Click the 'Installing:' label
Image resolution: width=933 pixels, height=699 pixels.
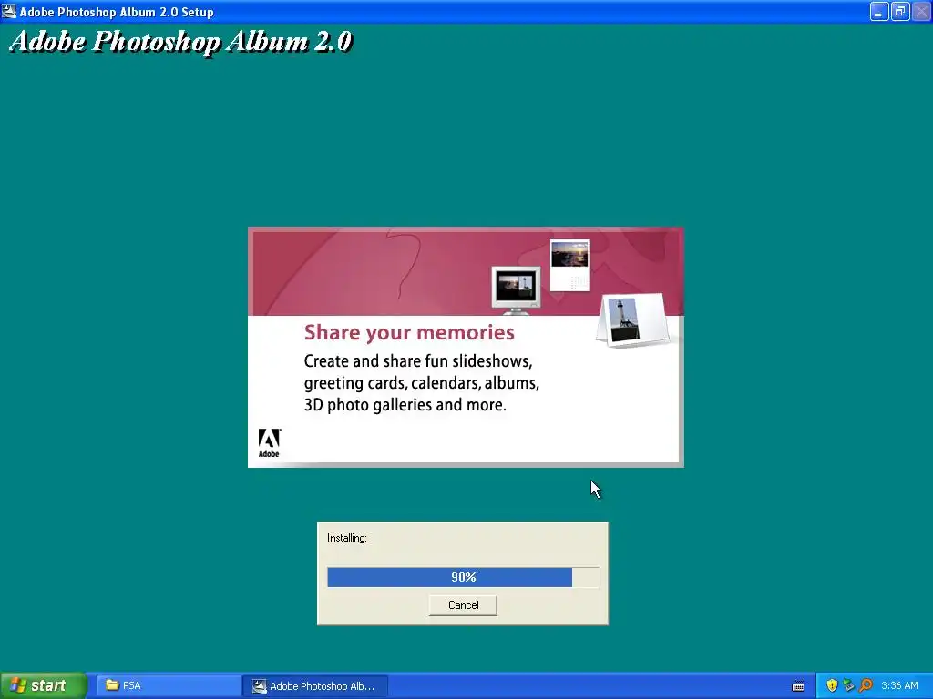click(347, 538)
